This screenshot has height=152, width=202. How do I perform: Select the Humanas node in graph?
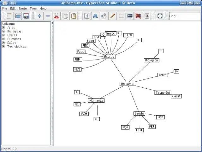coord(96,100)
